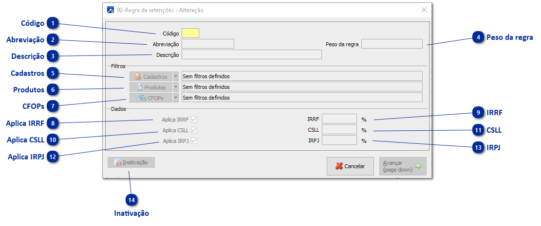This screenshot has width=541, height=226.
Task: Click the IRRF percentage field
Action: coord(339,119)
